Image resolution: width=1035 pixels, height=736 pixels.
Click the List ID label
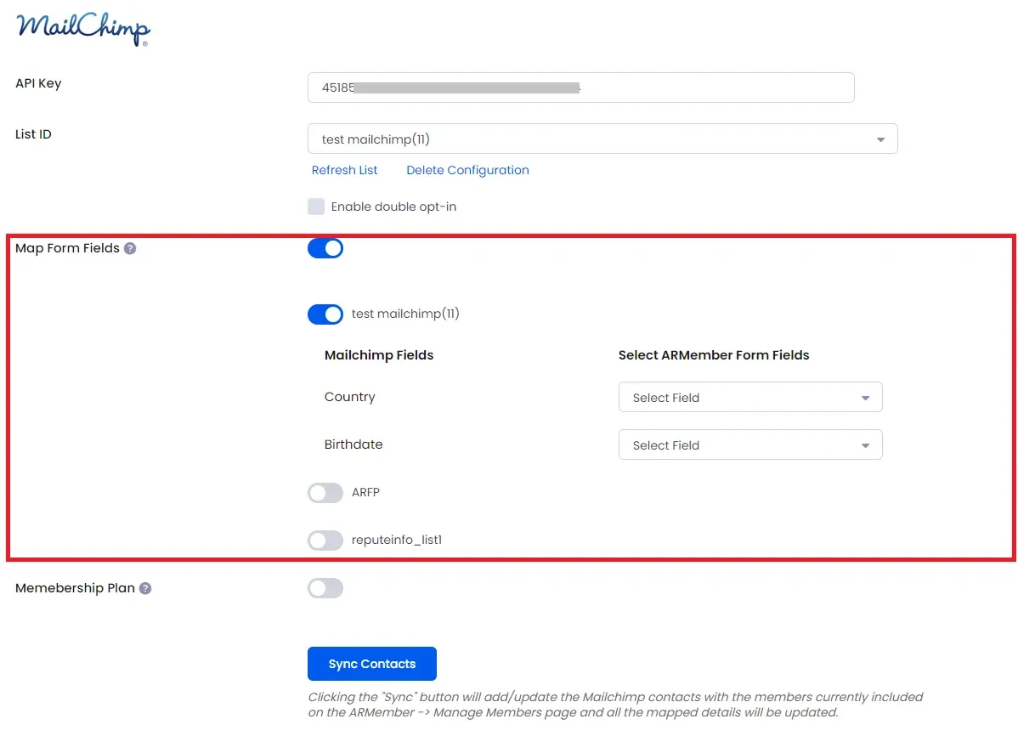pos(33,134)
